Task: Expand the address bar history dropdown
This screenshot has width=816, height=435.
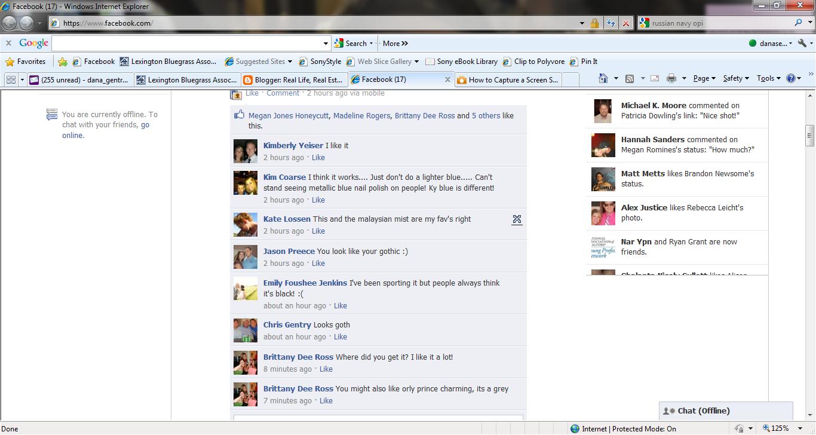Action: 582,23
